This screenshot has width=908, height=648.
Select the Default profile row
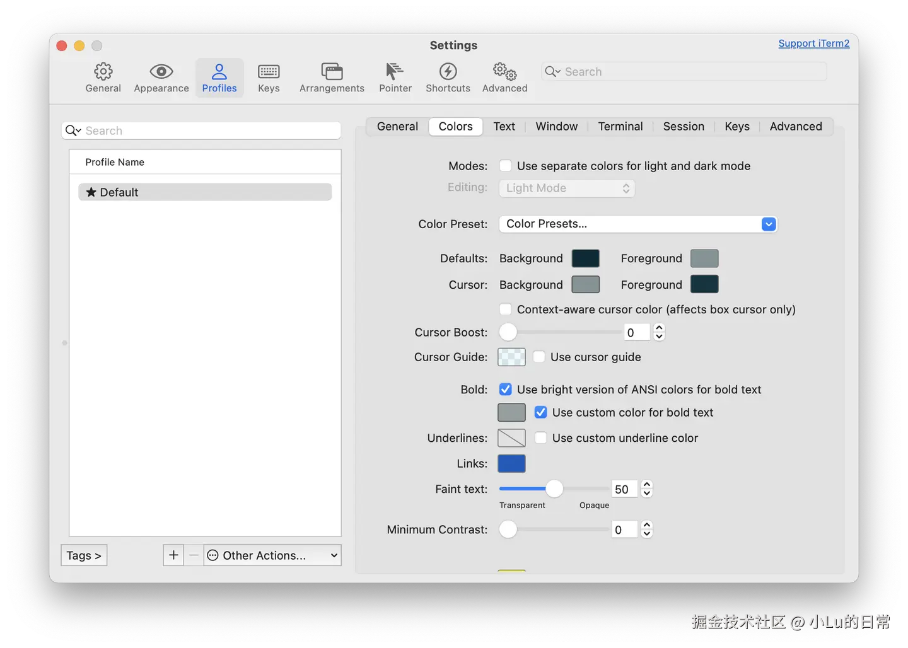(205, 192)
